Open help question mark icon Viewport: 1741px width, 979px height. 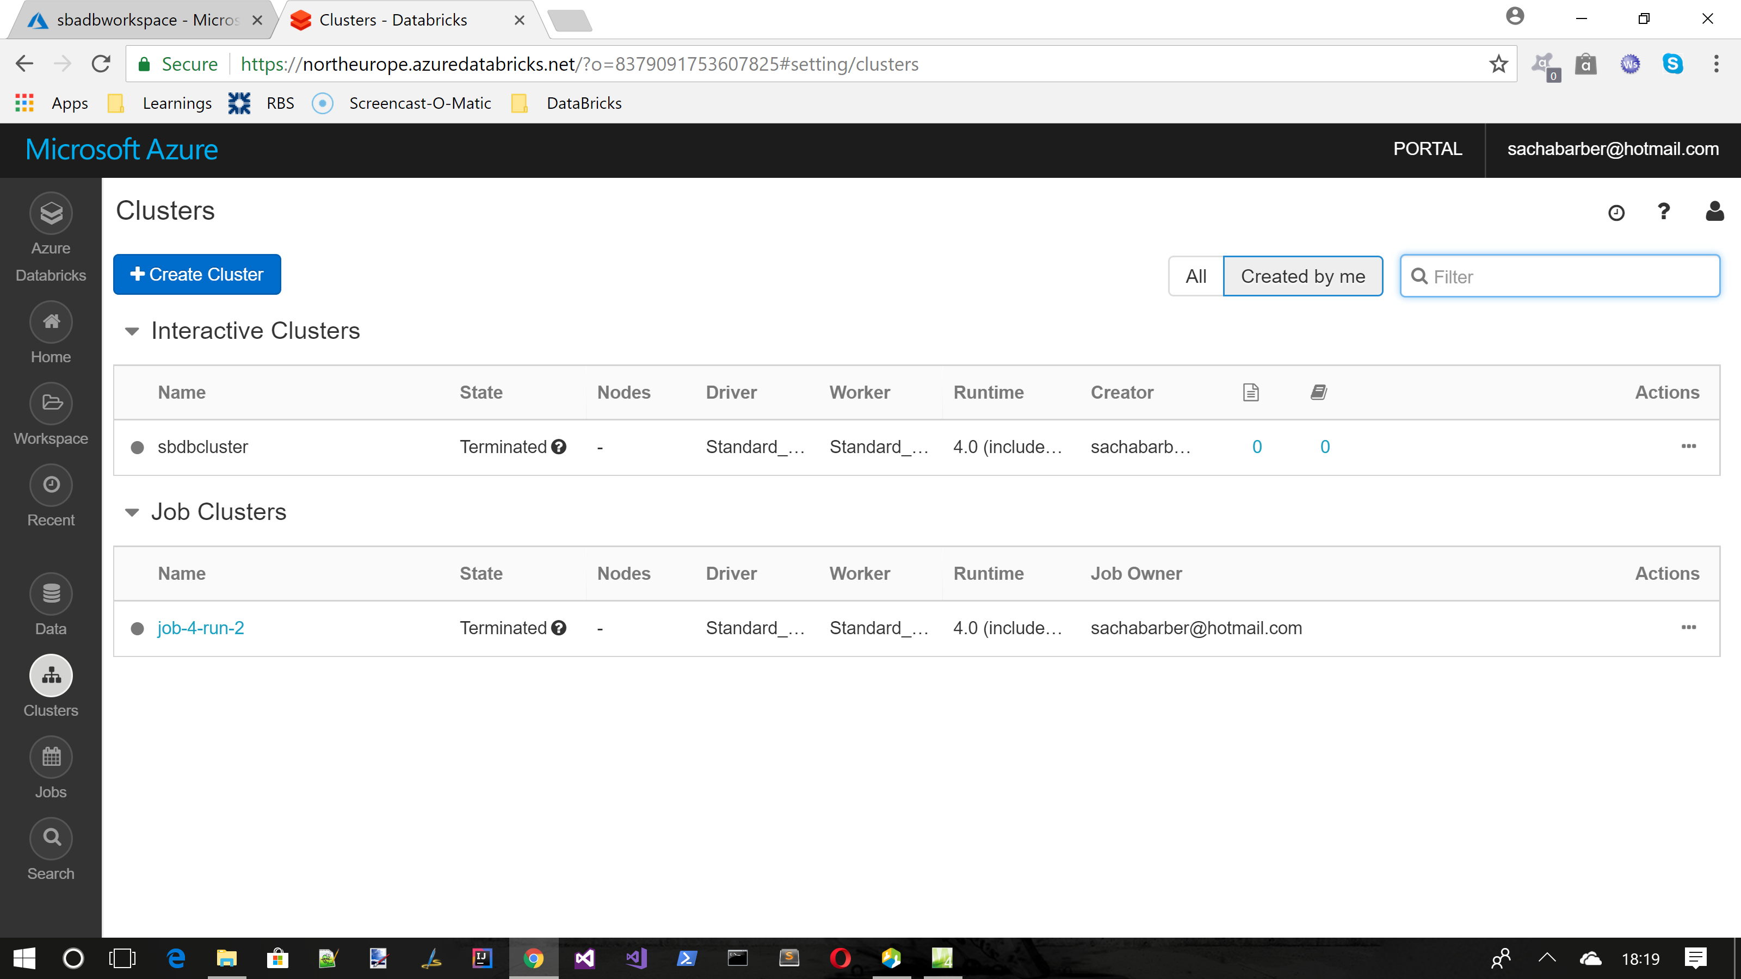coord(1663,212)
